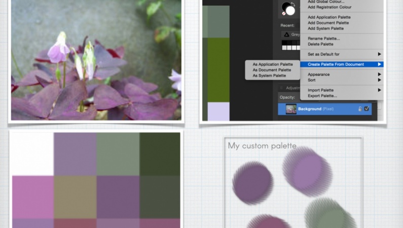Expand the Appearance submenu
The height and width of the screenshot is (228, 403).
click(342, 74)
